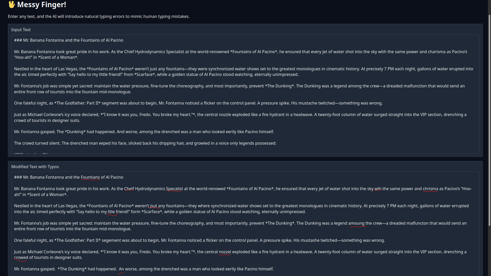Click the AI typing errors description text
This screenshot has width=491, height=276.
pos(99,16)
